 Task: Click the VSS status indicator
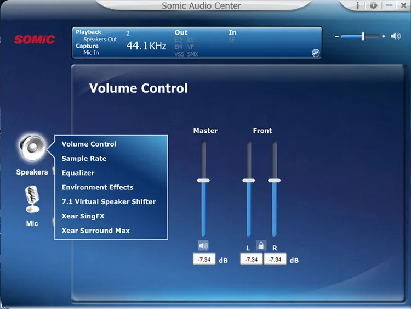pyautogui.click(x=179, y=54)
